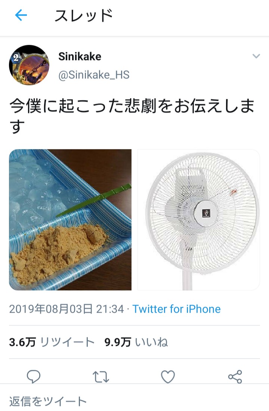Open Sinikake's profile avatar picture
The height and width of the screenshot is (411, 269).
pyautogui.click(x=29, y=65)
